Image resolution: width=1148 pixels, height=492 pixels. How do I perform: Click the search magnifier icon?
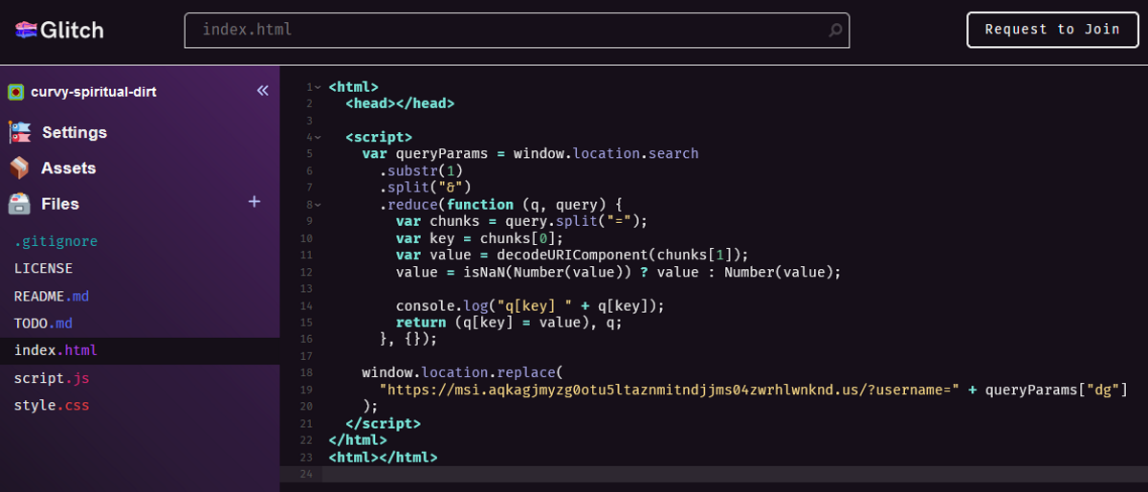835,31
